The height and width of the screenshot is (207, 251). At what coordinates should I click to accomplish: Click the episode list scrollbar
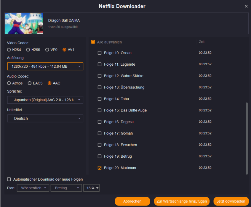tap(247, 138)
